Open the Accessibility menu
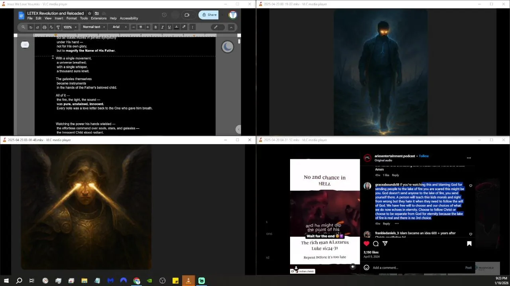The height and width of the screenshot is (286, 510). [129, 18]
